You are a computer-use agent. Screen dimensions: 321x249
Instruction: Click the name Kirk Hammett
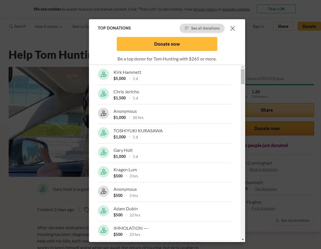tap(127, 72)
